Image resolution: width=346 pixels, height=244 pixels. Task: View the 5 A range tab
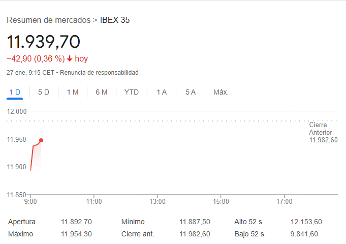pyautogui.click(x=191, y=92)
